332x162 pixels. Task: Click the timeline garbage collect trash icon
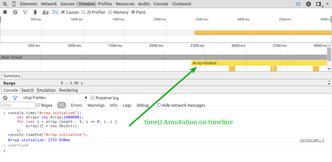35,12
